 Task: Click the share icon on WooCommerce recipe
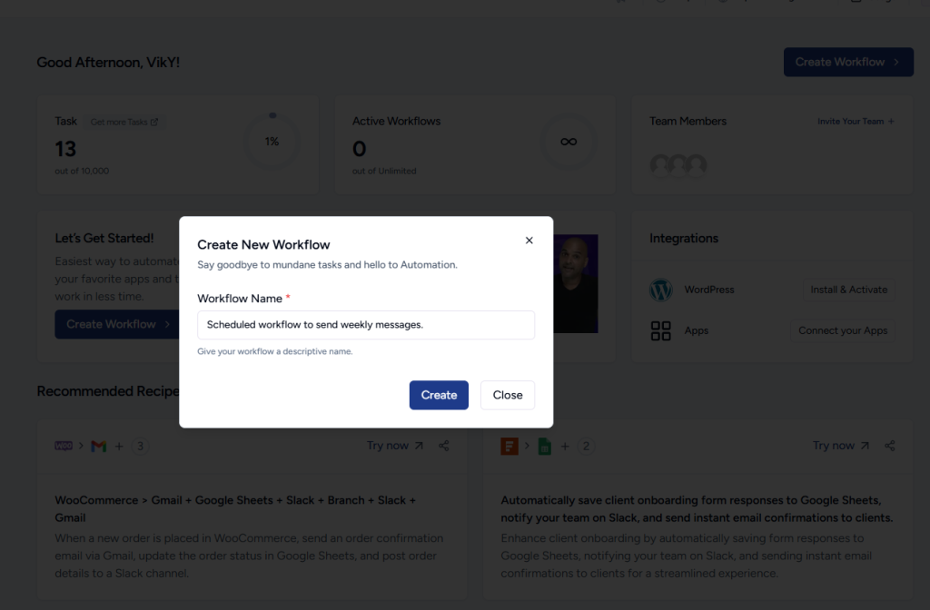[444, 446]
